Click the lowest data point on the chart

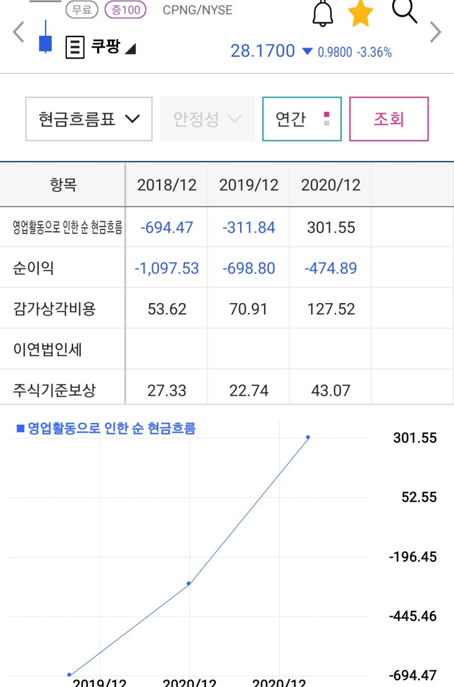pyautogui.click(x=69, y=675)
